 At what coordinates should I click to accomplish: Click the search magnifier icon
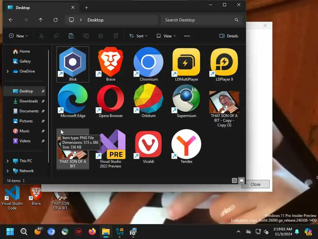click(236, 20)
